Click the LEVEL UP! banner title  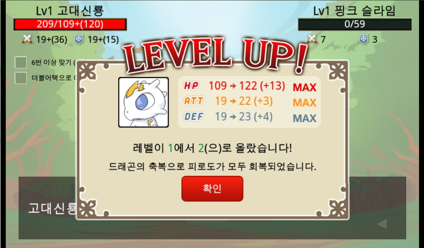[x=215, y=55]
